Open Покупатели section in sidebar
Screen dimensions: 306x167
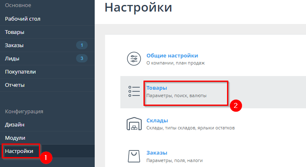(20, 72)
